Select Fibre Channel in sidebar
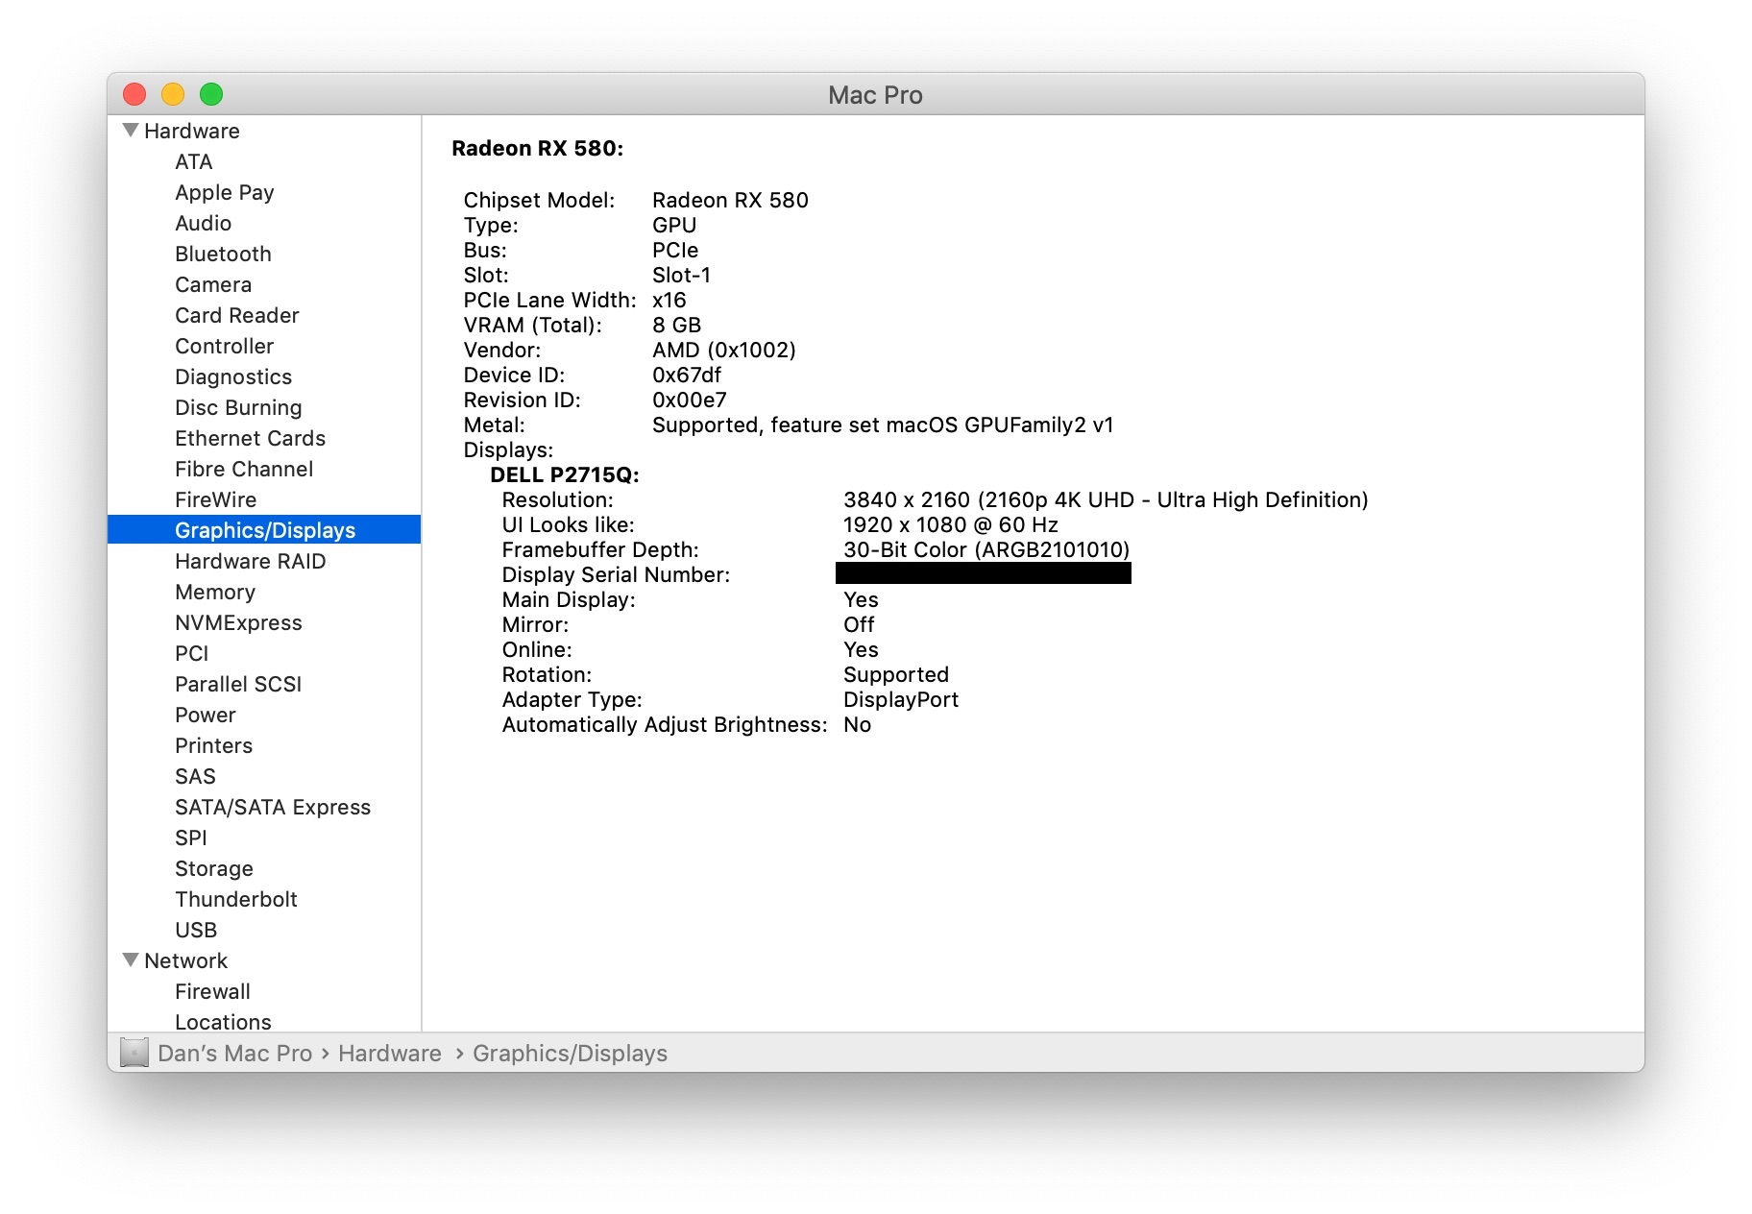 coord(244,469)
